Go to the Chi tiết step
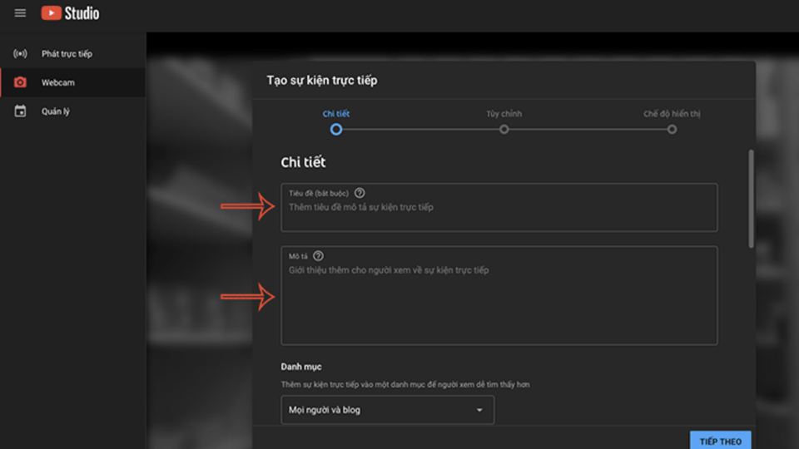The width and height of the screenshot is (799, 449). click(335, 114)
